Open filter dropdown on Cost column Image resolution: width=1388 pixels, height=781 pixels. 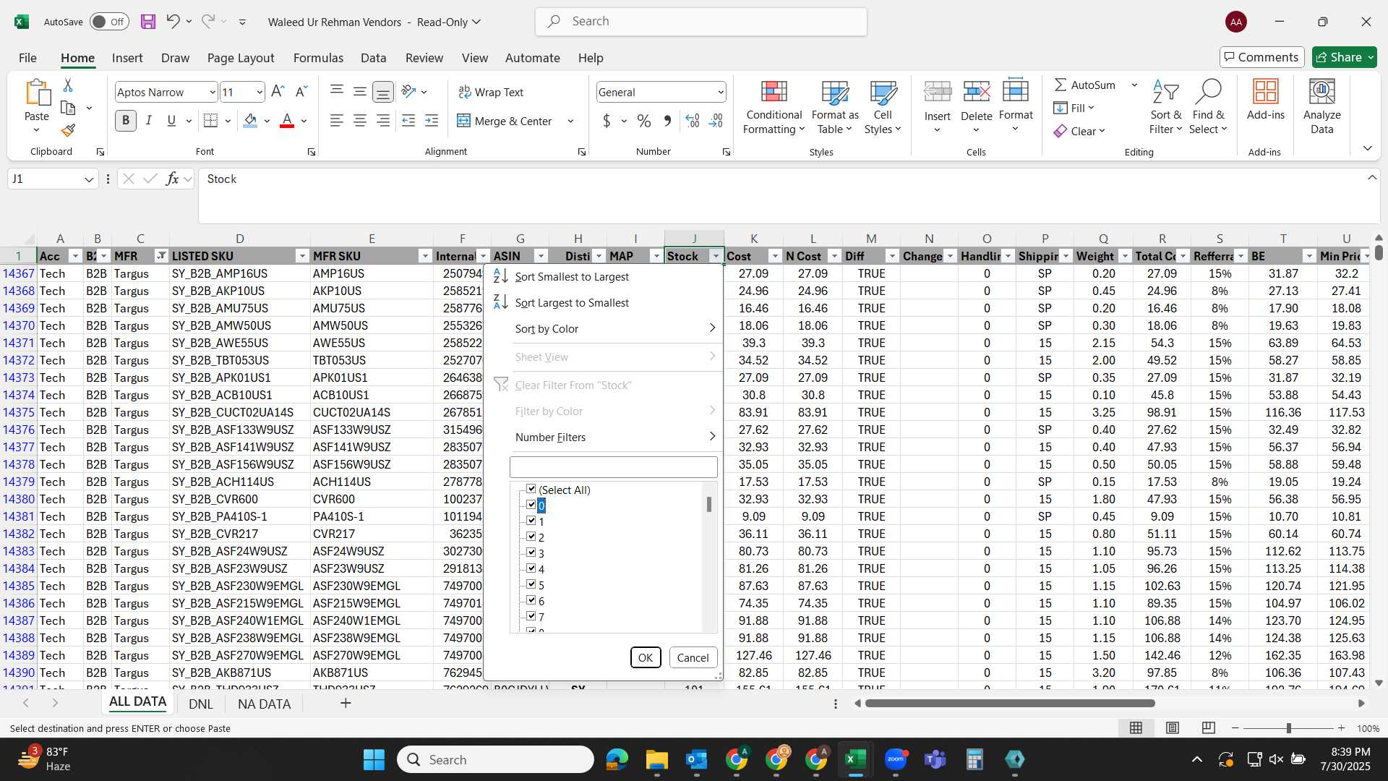774,256
